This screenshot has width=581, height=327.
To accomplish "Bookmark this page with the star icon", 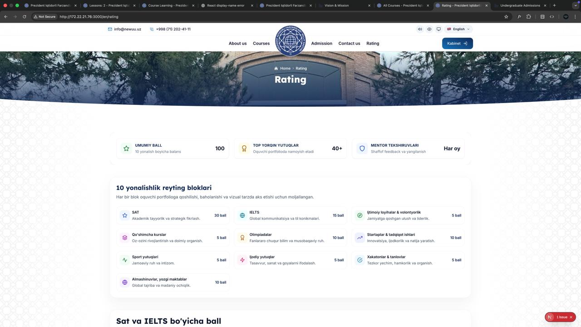I will tap(506, 17).
